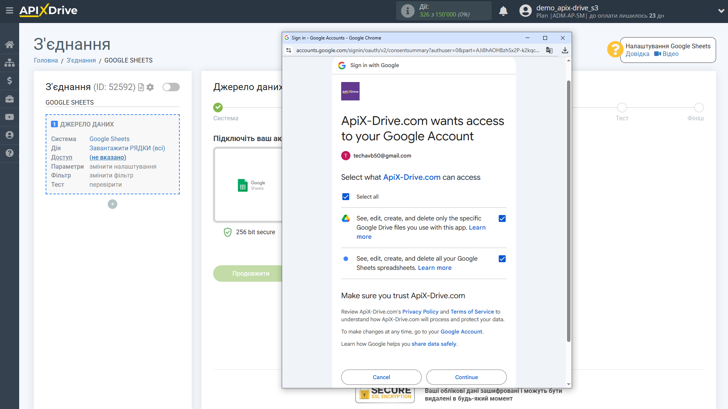Toggle the connection 52592 on/off switch
The height and width of the screenshot is (409, 728).
coord(171,87)
